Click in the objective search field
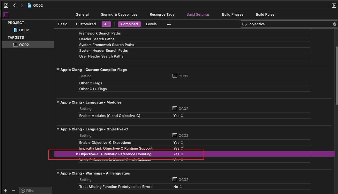Image resolution: width=338 pixels, height=194 pixels. point(289,24)
